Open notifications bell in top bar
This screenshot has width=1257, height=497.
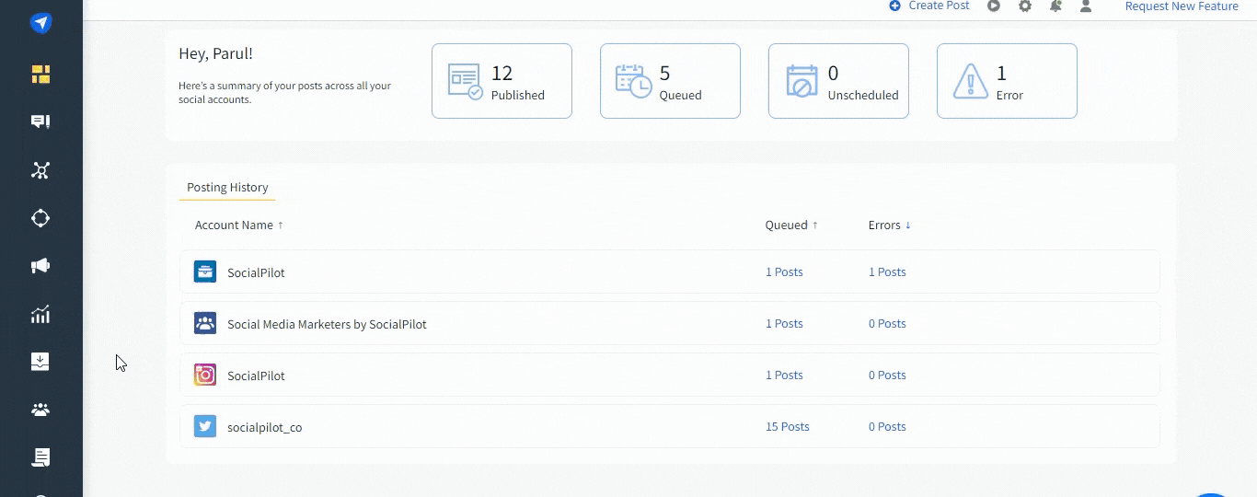point(1055,6)
